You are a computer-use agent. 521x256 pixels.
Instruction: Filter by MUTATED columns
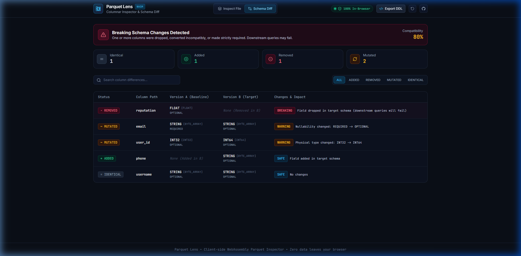pos(394,80)
